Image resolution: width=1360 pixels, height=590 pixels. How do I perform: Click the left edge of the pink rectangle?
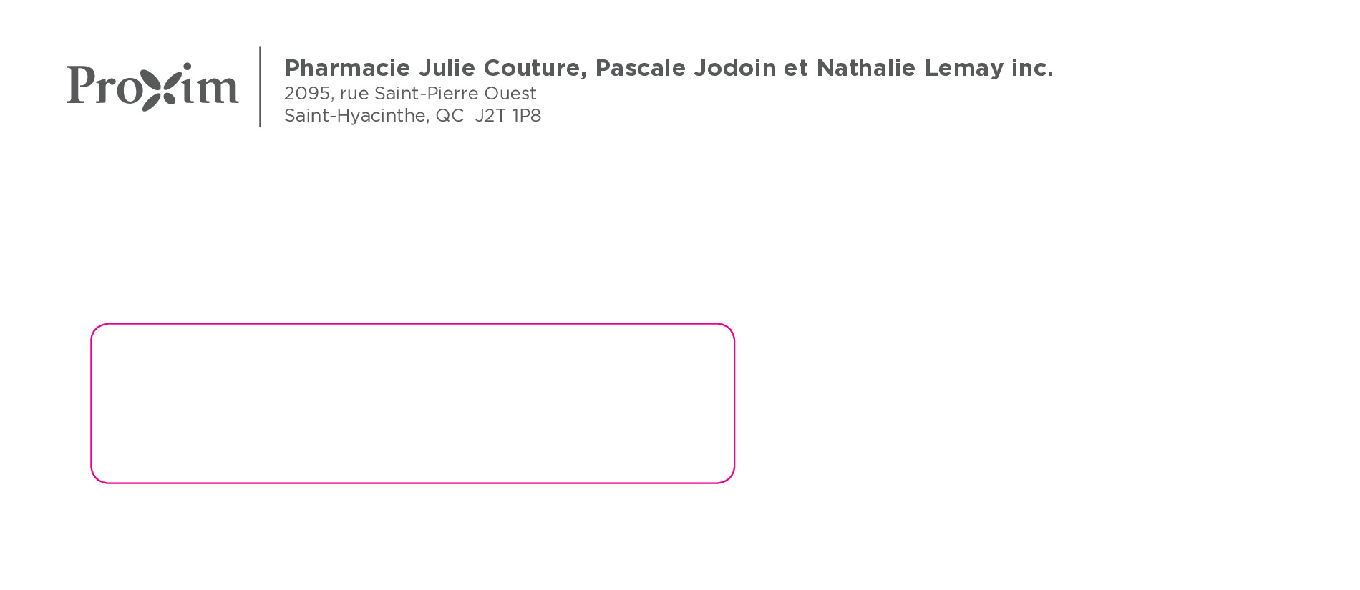(x=92, y=403)
